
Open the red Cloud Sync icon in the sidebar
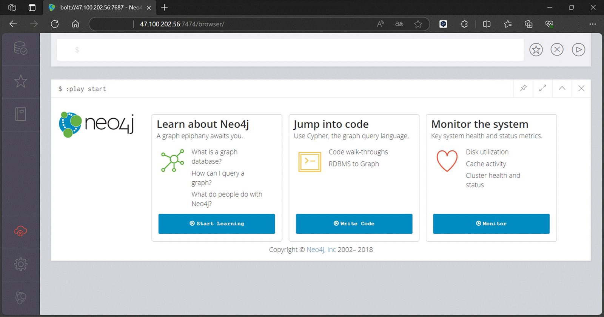coord(20,231)
